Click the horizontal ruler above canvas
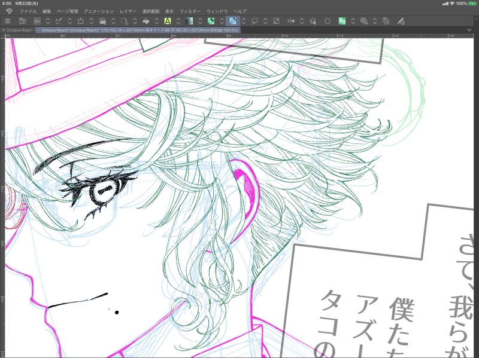The width and height of the screenshot is (479, 358). [239, 36]
